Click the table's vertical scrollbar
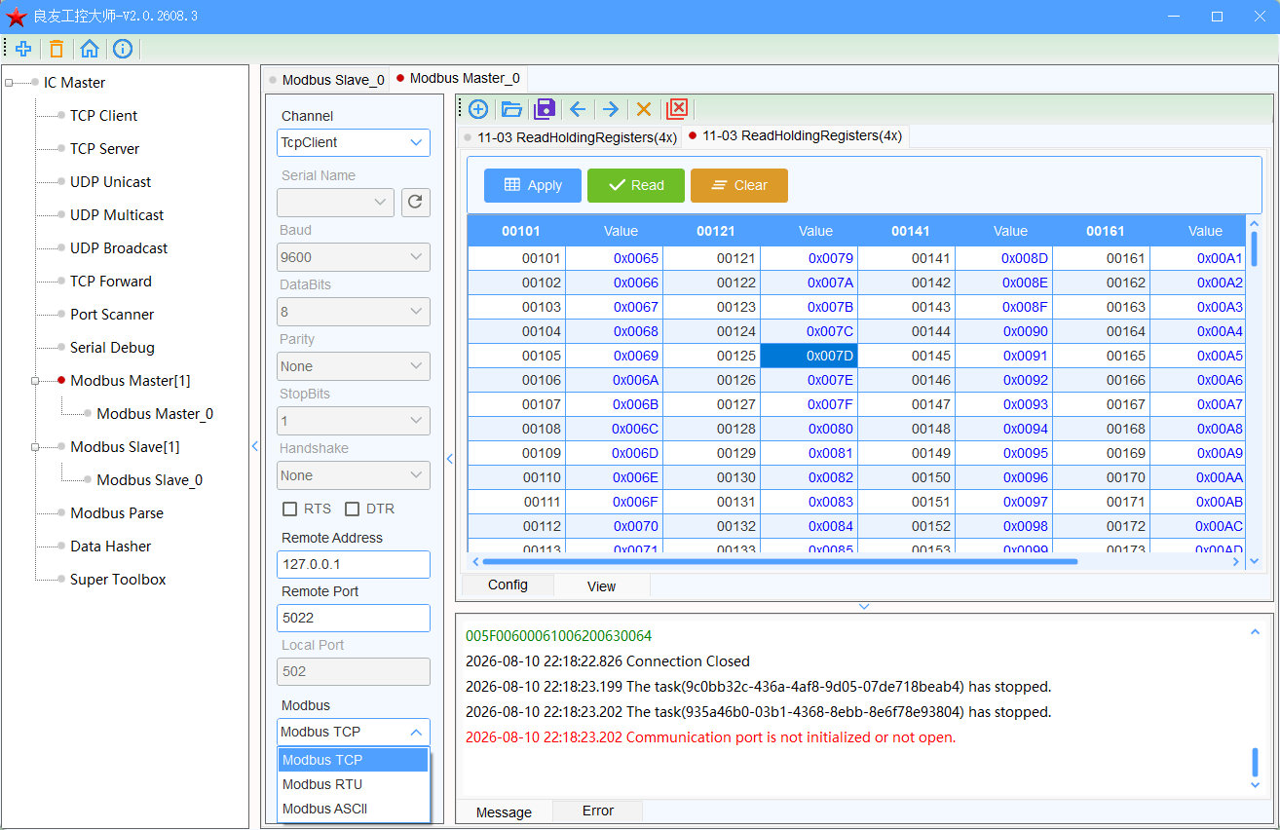 tap(1254, 247)
